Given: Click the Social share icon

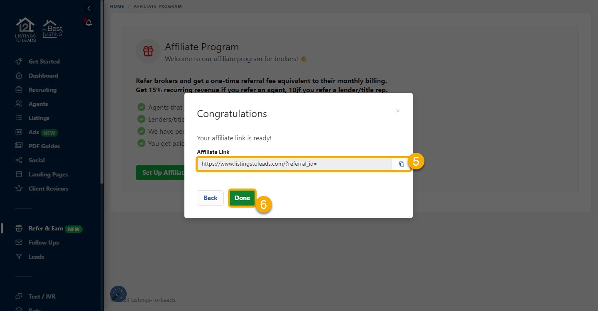Looking at the screenshot, I should pyautogui.click(x=19, y=160).
